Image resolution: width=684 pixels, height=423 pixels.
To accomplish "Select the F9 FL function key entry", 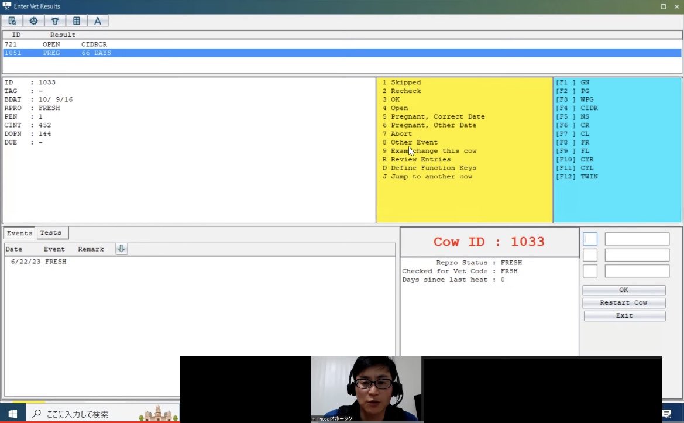I will [x=572, y=151].
